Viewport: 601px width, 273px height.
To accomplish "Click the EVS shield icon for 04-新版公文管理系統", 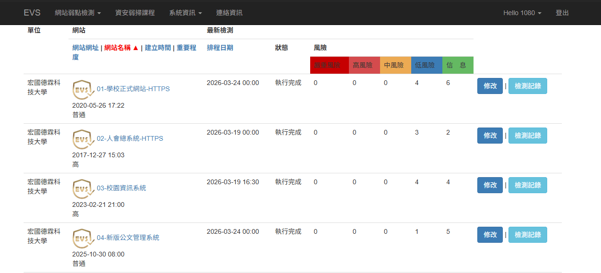I will [x=84, y=238].
